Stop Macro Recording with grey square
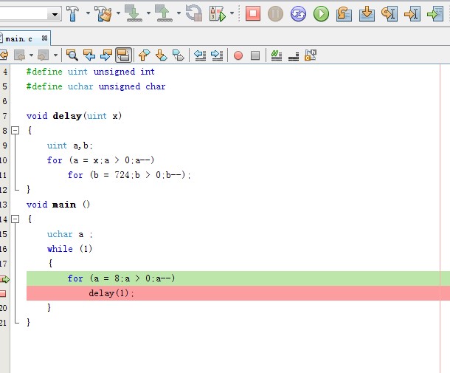The width and height of the screenshot is (450, 373). point(255,55)
